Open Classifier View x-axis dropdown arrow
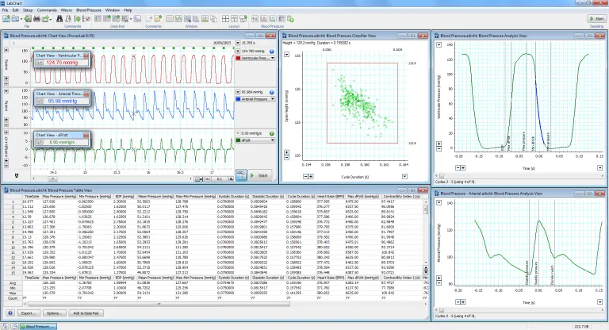609x330 pixels. click(404, 176)
